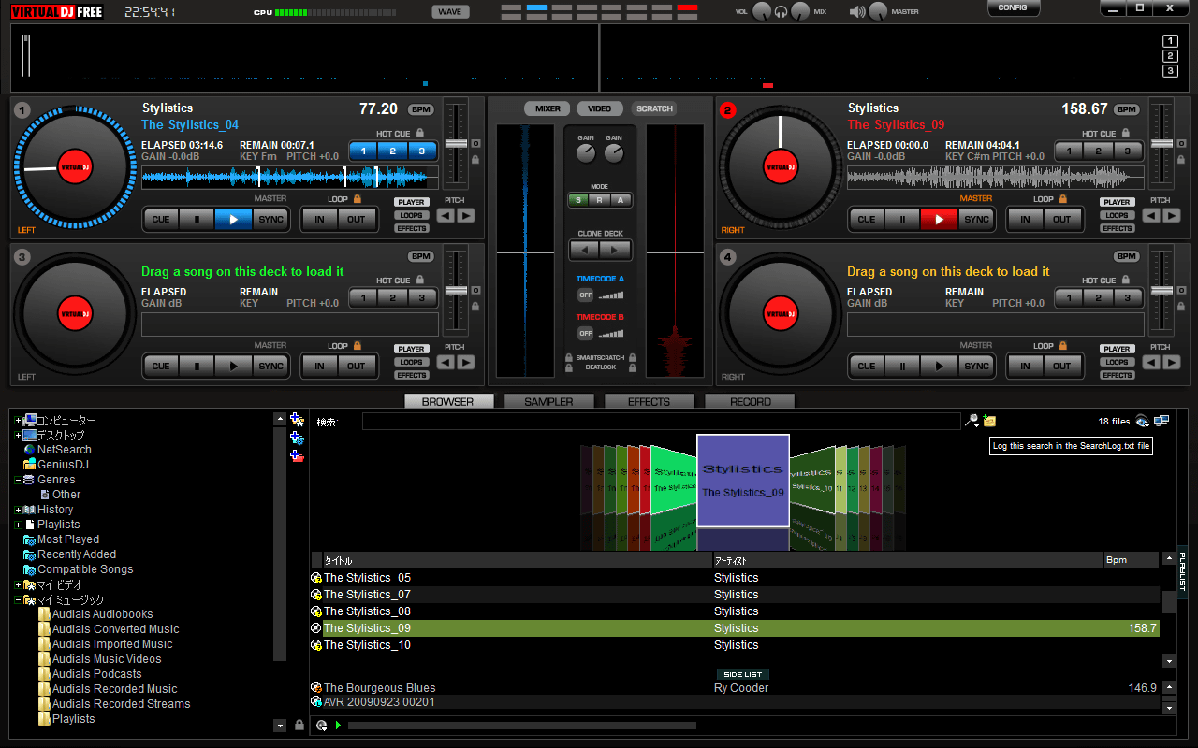Switch to the SAMPLER tab
The image size is (1198, 748).
pyautogui.click(x=548, y=401)
